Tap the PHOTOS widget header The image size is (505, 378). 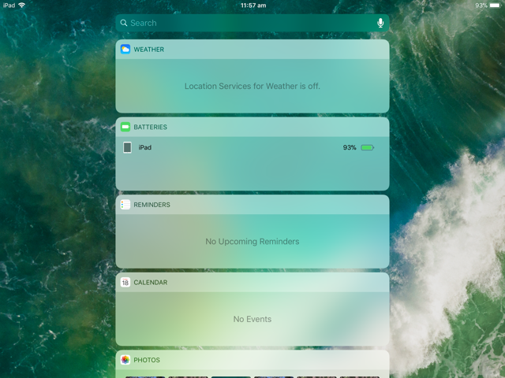click(x=252, y=360)
